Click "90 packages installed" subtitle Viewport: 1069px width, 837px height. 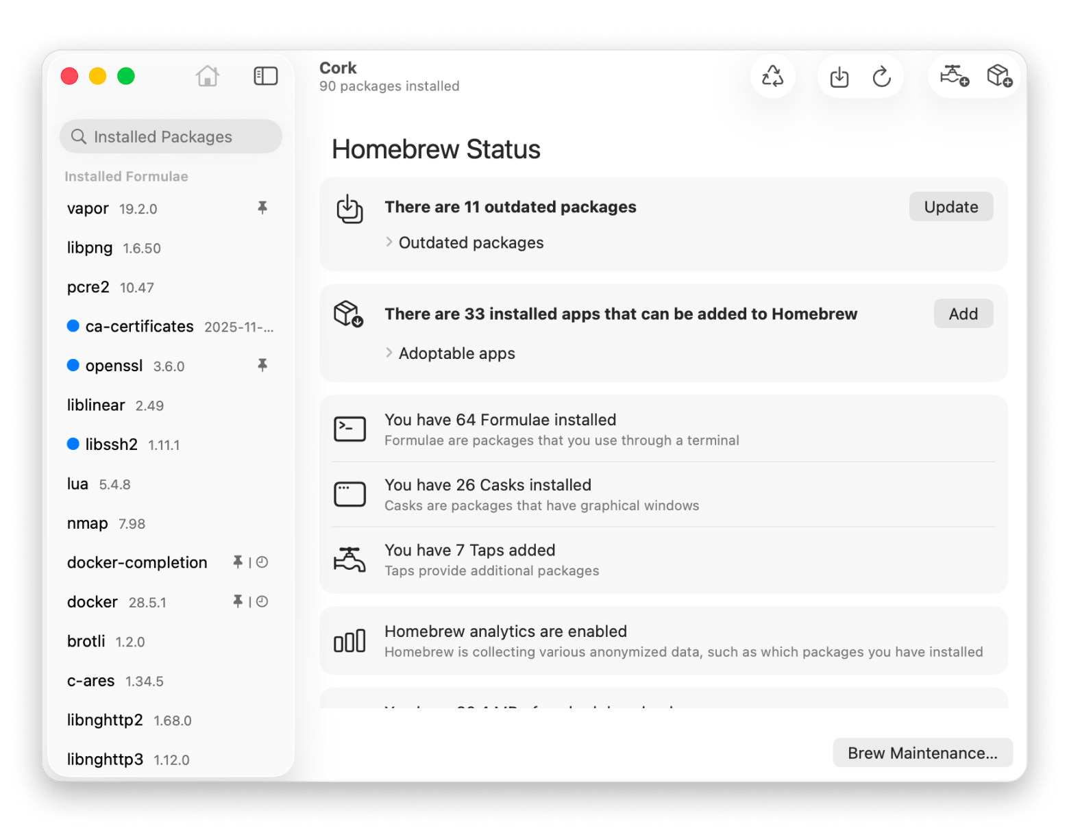[x=389, y=86]
